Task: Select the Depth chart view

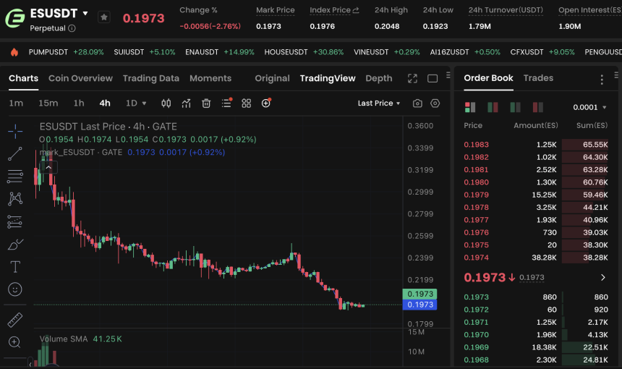Action: tap(379, 78)
